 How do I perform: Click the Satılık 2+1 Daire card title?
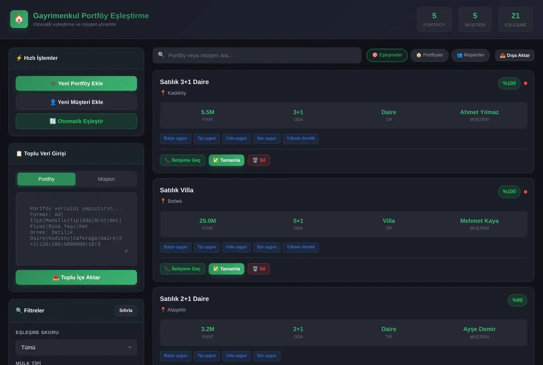click(184, 299)
